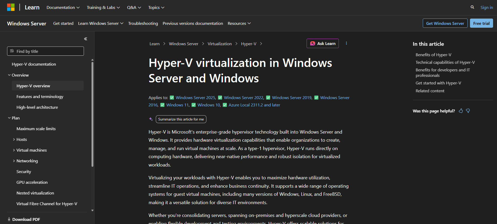Open Features and terminology

40,96
